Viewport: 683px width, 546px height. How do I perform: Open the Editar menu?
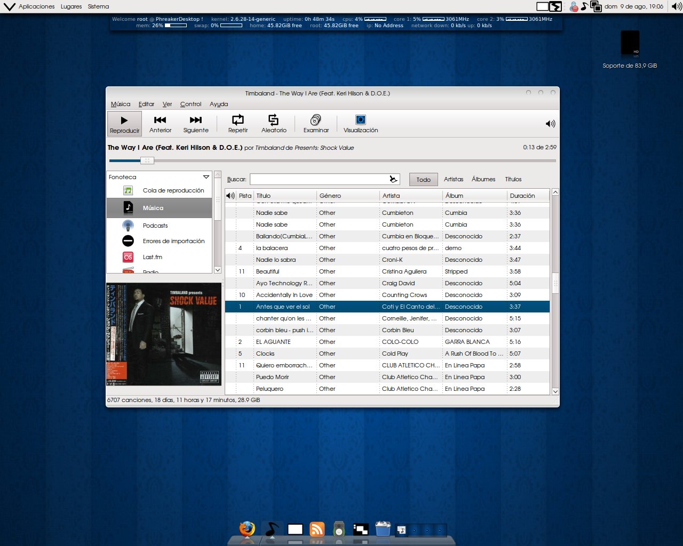(146, 104)
